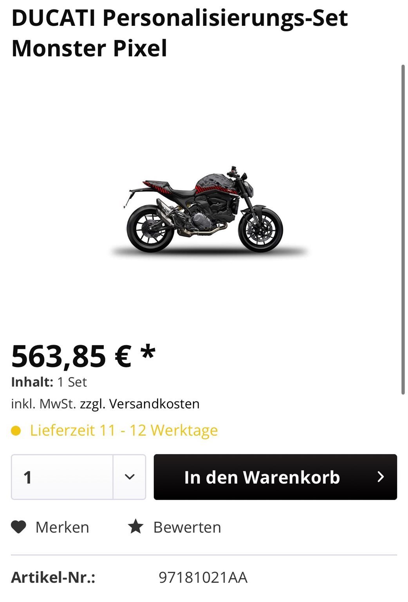The height and width of the screenshot is (602, 408).
Task: Click the Artikel-Nr. label
Action: (x=53, y=577)
